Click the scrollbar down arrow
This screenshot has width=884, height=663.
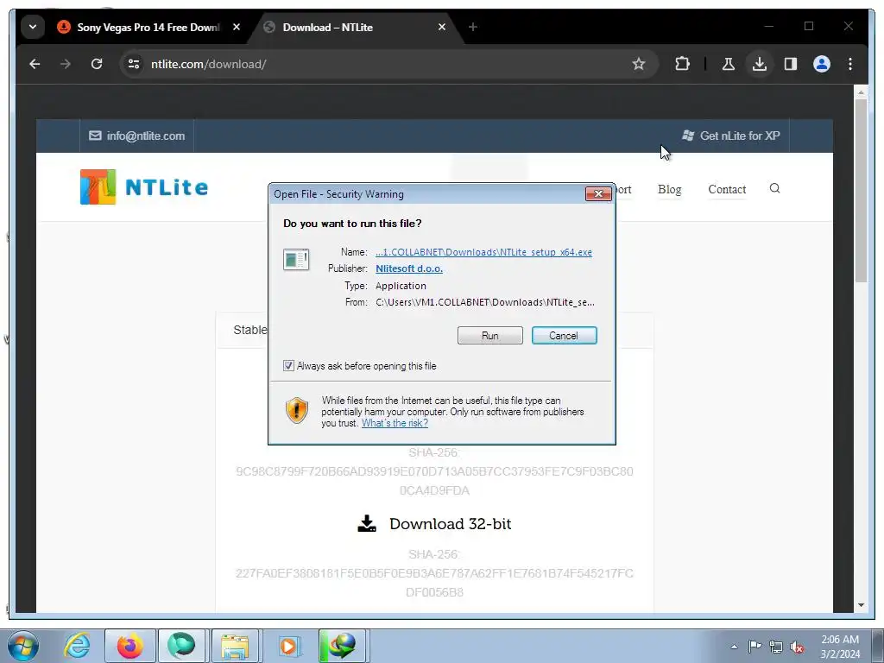pos(861,605)
